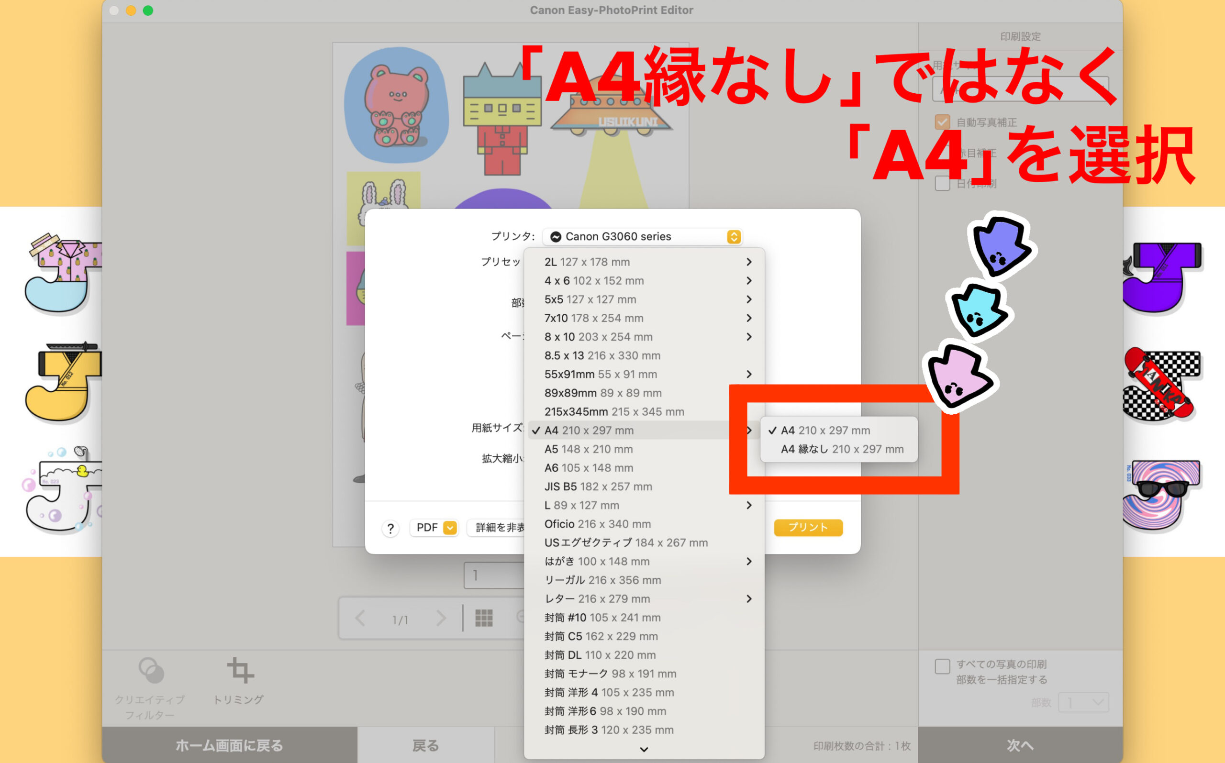
Task: Open the Trimming crop tool
Action: 239,680
